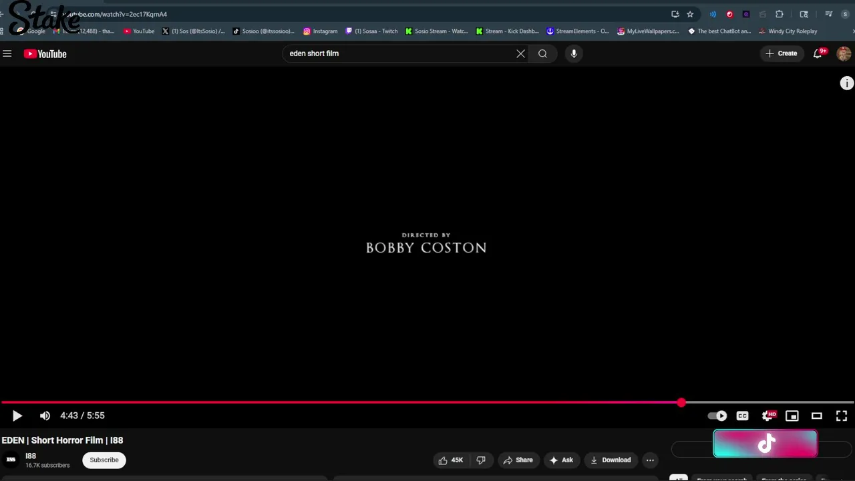The height and width of the screenshot is (481, 855).
Task: Switch to theater mode
Action: pyautogui.click(x=817, y=416)
